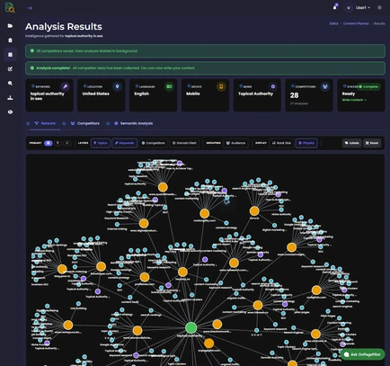
Task: Click the 'English' language value
Action: coord(142,94)
